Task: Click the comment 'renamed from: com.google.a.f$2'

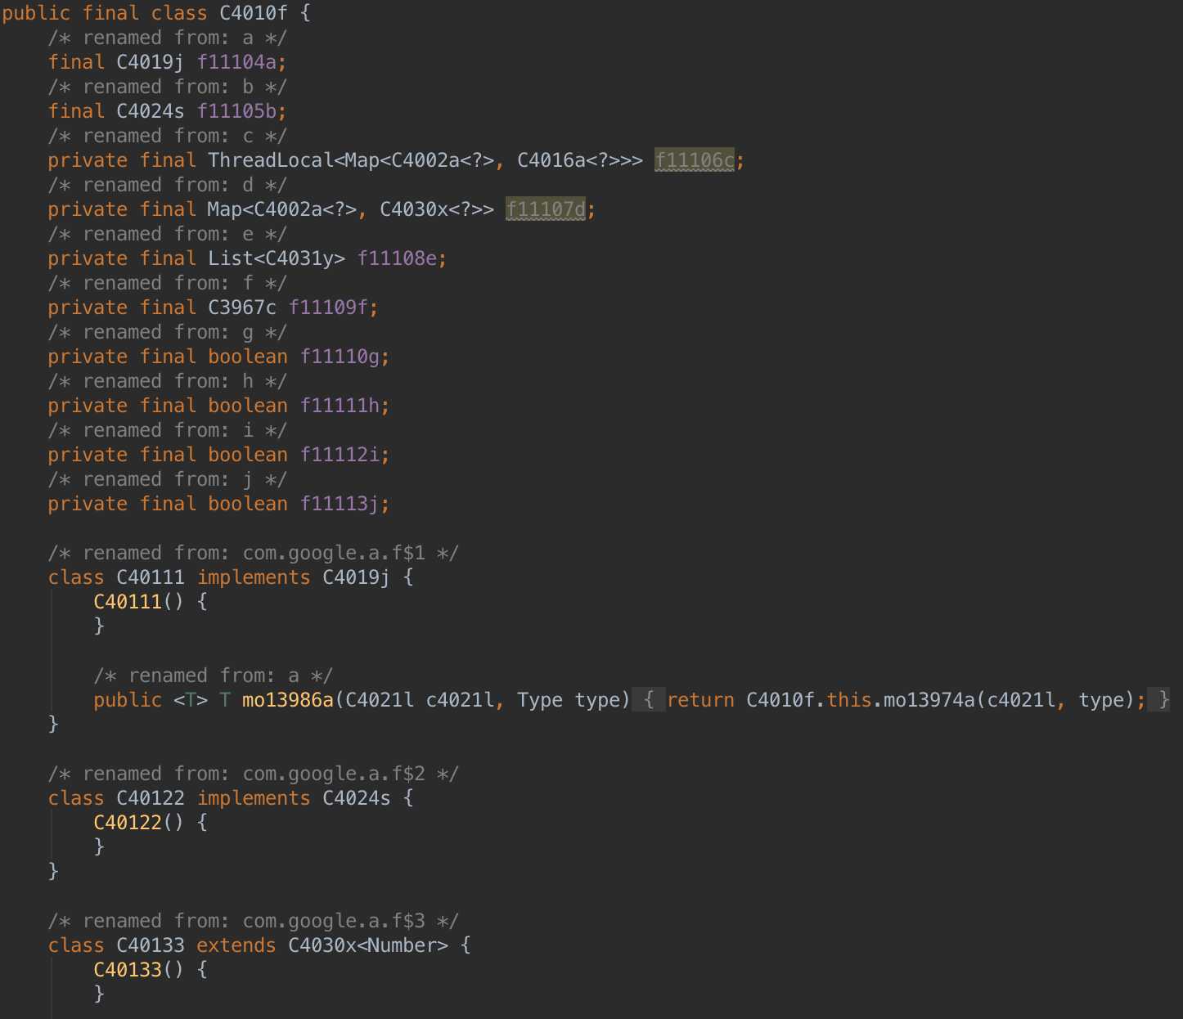Action: (x=254, y=774)
